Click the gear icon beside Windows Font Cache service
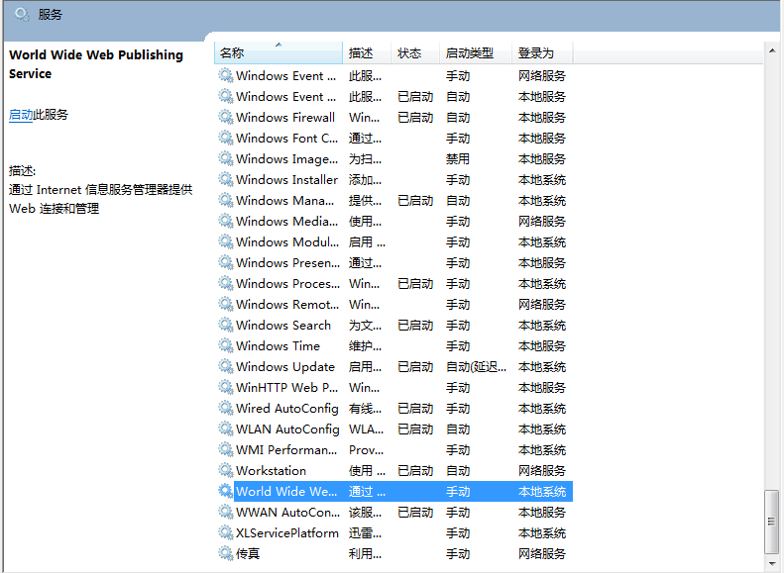Screen dimensions: 784x573 [226, 139]
